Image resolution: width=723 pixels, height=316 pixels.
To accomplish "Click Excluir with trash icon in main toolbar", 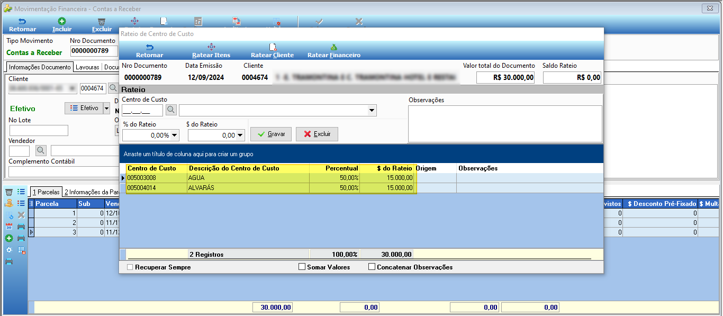I will tap(102, 25).
